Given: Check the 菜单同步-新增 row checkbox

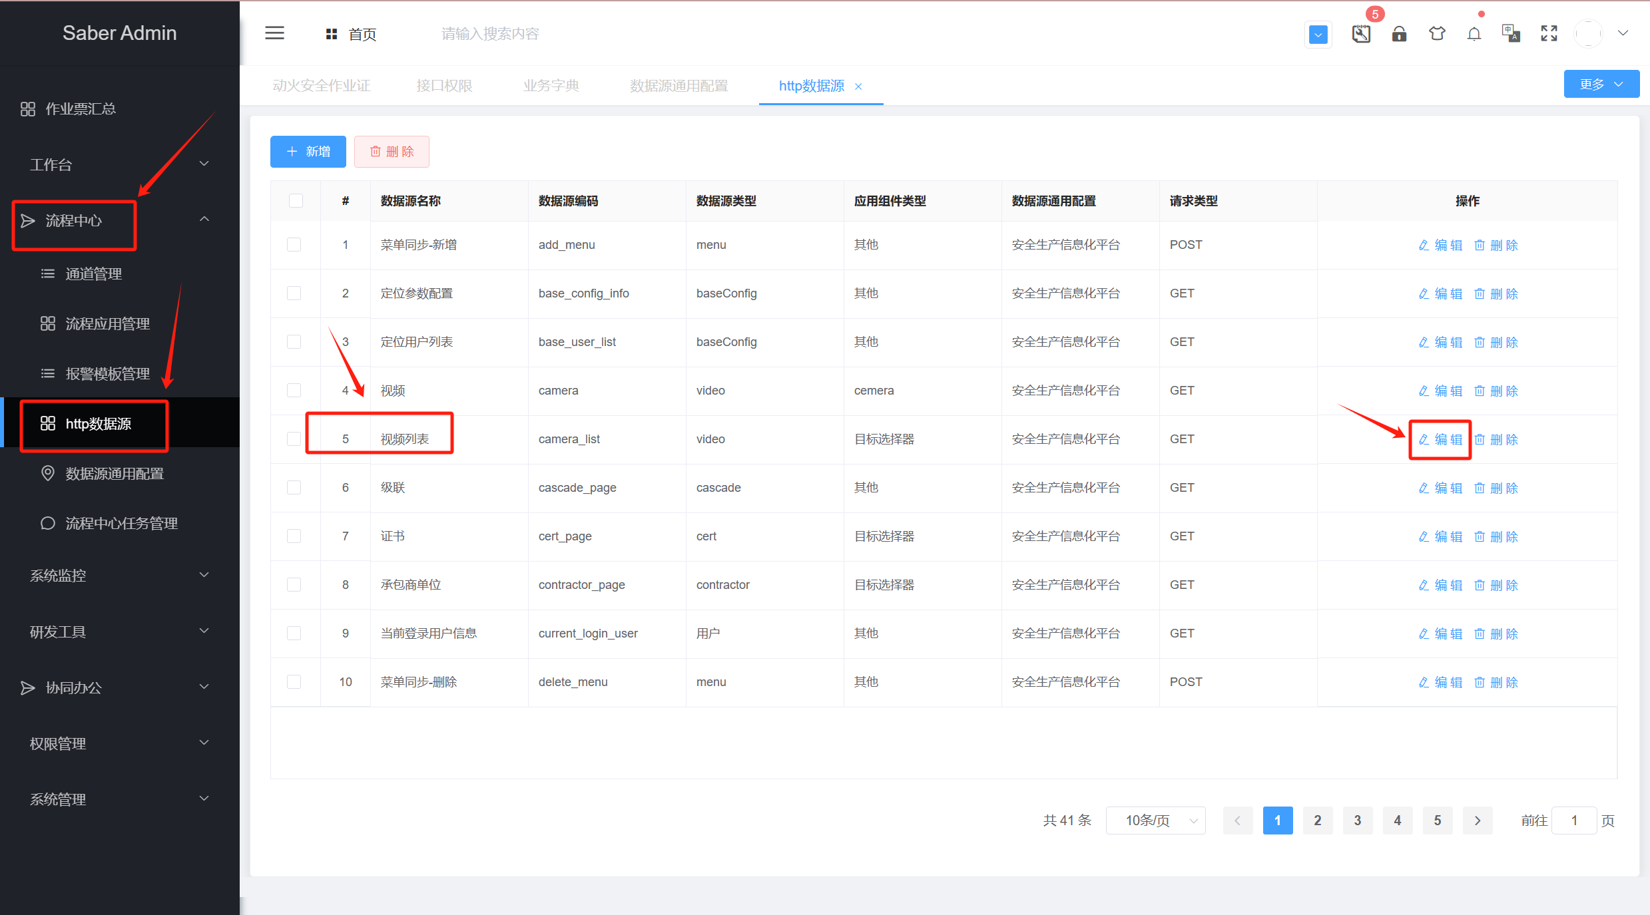Looking at the screenshot, I should [x=294, y=244].
